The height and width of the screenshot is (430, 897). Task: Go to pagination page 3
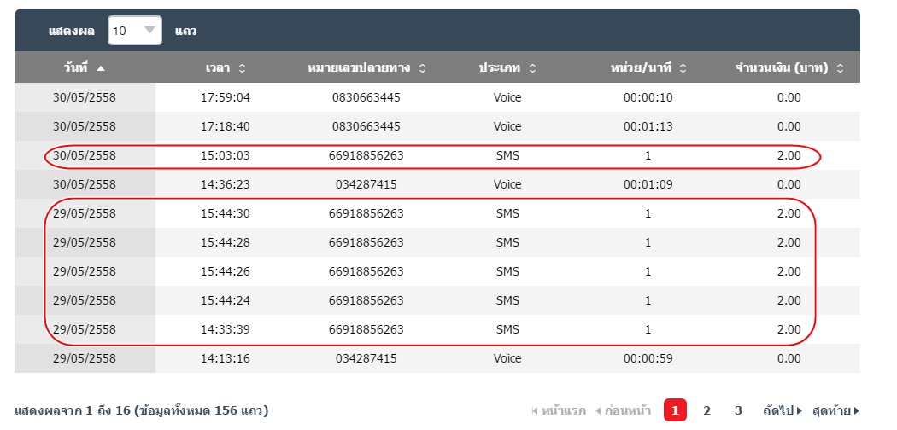point(738,410)
